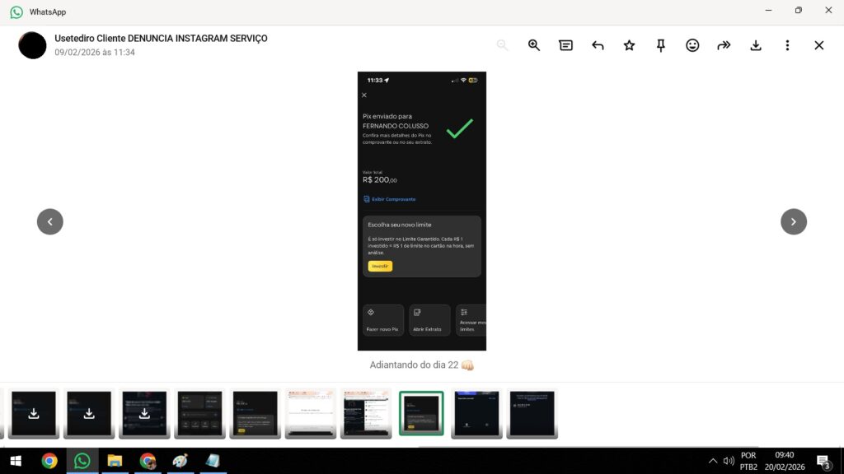Image resolution: width=844 pixels, height=474 pixels.
Task: Go back to the previous image
Action: [x=50, y=221]
